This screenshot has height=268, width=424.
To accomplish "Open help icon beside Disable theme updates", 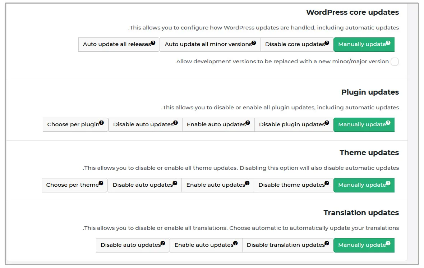I will coord(327,183).
